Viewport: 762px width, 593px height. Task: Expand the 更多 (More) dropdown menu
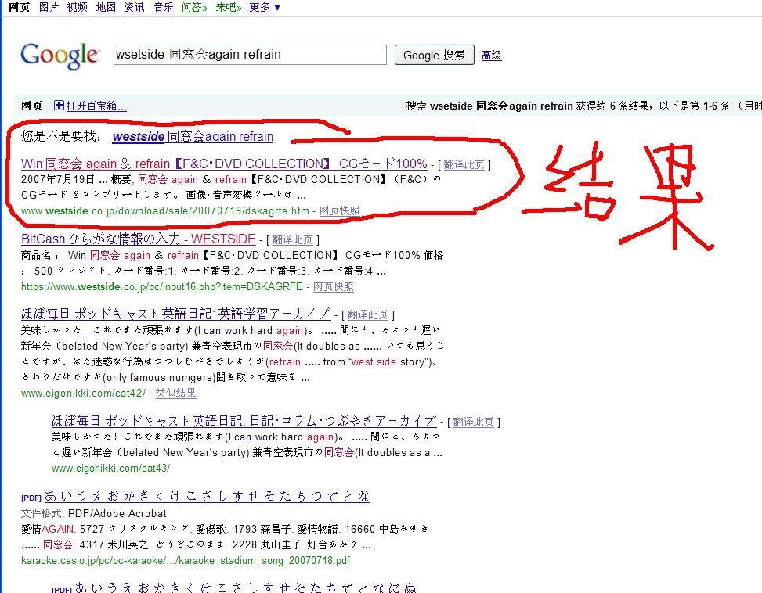tap(265, 7)
